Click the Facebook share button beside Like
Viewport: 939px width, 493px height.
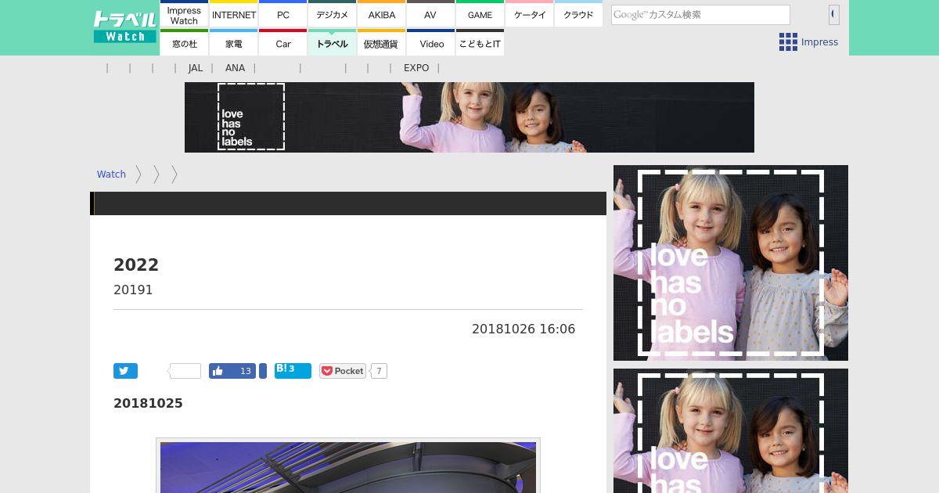263,371
